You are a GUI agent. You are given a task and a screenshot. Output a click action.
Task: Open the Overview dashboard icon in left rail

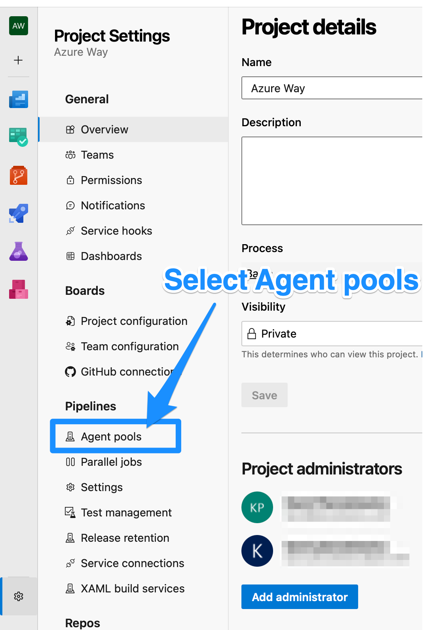click(x=19, y=99)
